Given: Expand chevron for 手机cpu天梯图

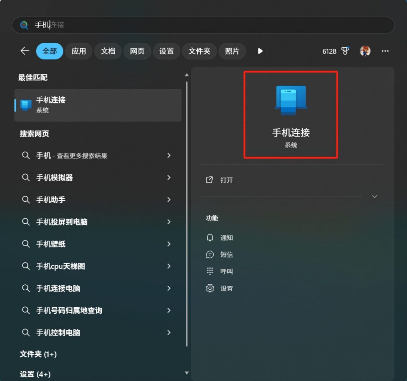Looking at the screenshot, I should pos(169,266).
